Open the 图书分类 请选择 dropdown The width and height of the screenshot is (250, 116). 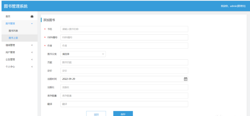pyautogui.click(x=83, y=54)
